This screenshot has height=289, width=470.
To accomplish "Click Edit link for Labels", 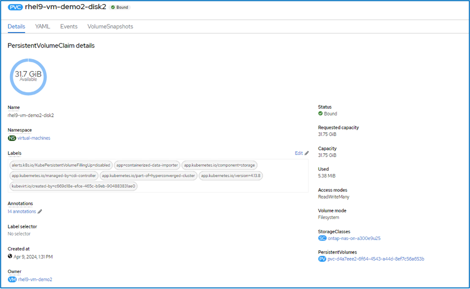I will coord(298,153).
